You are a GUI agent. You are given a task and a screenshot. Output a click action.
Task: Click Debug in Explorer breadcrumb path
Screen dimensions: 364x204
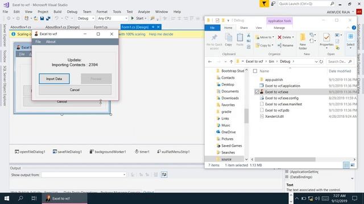285,62
